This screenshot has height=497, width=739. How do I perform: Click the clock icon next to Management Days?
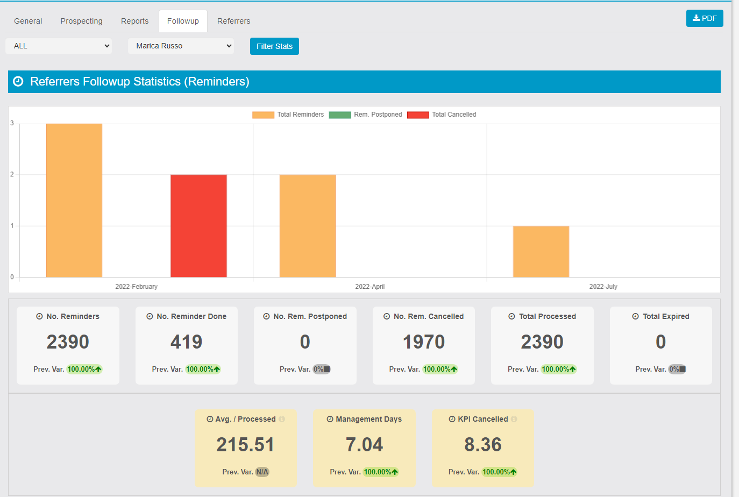click(330, 419)
